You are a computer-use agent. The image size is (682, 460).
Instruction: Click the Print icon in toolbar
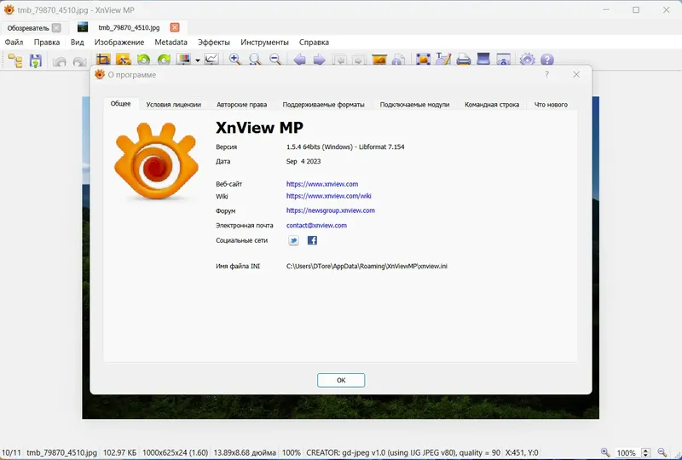click(x=464, y=60)
